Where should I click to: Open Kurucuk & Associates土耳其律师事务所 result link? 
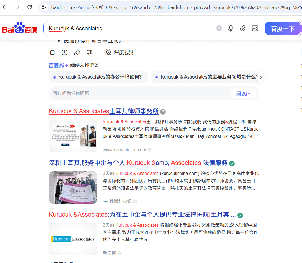coord(104,111)
